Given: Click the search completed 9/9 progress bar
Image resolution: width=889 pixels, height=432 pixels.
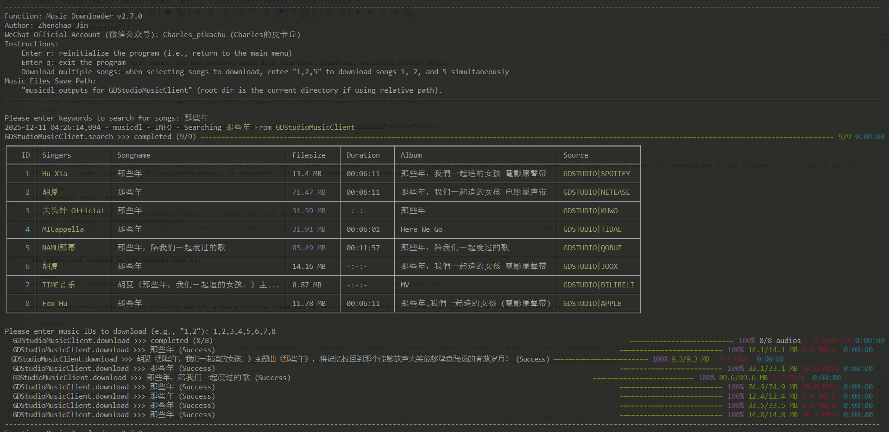Looking at the screenshot, I should pyautogui.click(x=517, y=137).
